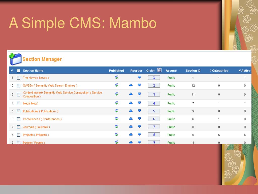The height and width of the screenshot is (194, 258).
Task: Open Projects ( Projects ) link
Action: 36,135
